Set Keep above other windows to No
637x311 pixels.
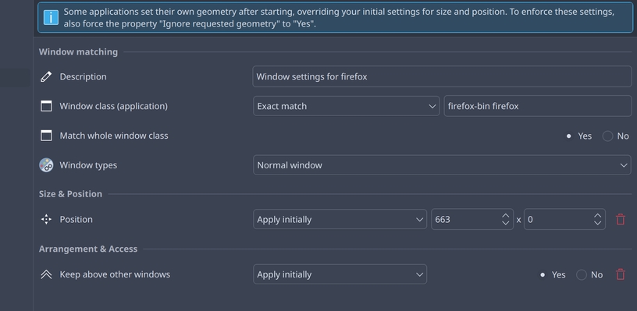(x=582, y=275)
